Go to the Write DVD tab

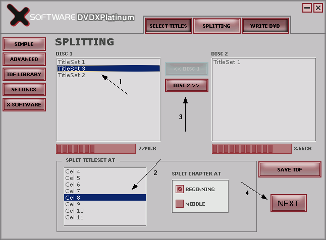pos(265,26)
